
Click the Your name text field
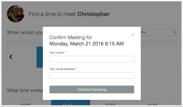92,59
